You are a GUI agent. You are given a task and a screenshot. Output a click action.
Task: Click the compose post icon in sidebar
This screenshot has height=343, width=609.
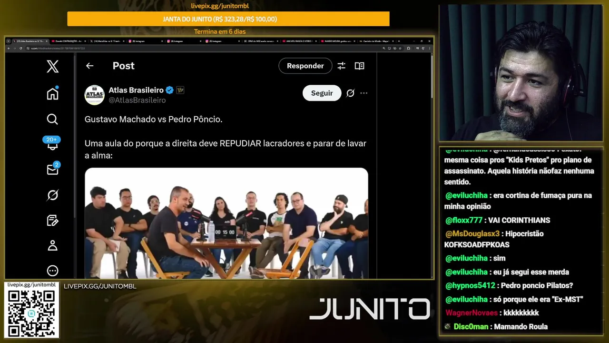pos(53,220)
